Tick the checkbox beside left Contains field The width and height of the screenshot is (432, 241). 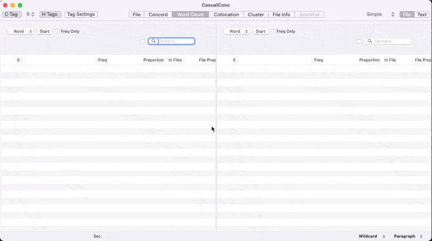pyautogui.click(x=143, y=42)
